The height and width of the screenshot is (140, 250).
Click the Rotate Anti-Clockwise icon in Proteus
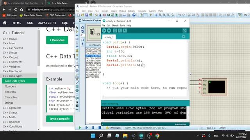coord(82,31)
